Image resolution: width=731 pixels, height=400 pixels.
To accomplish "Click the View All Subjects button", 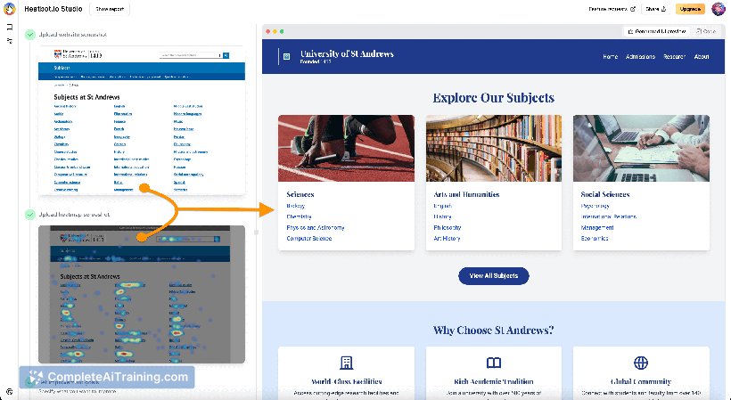I will click(494, 275).
